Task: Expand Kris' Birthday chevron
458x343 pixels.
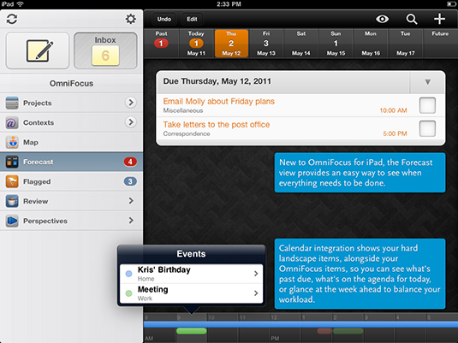Action: pyautogui.click(x=256, y=274)
